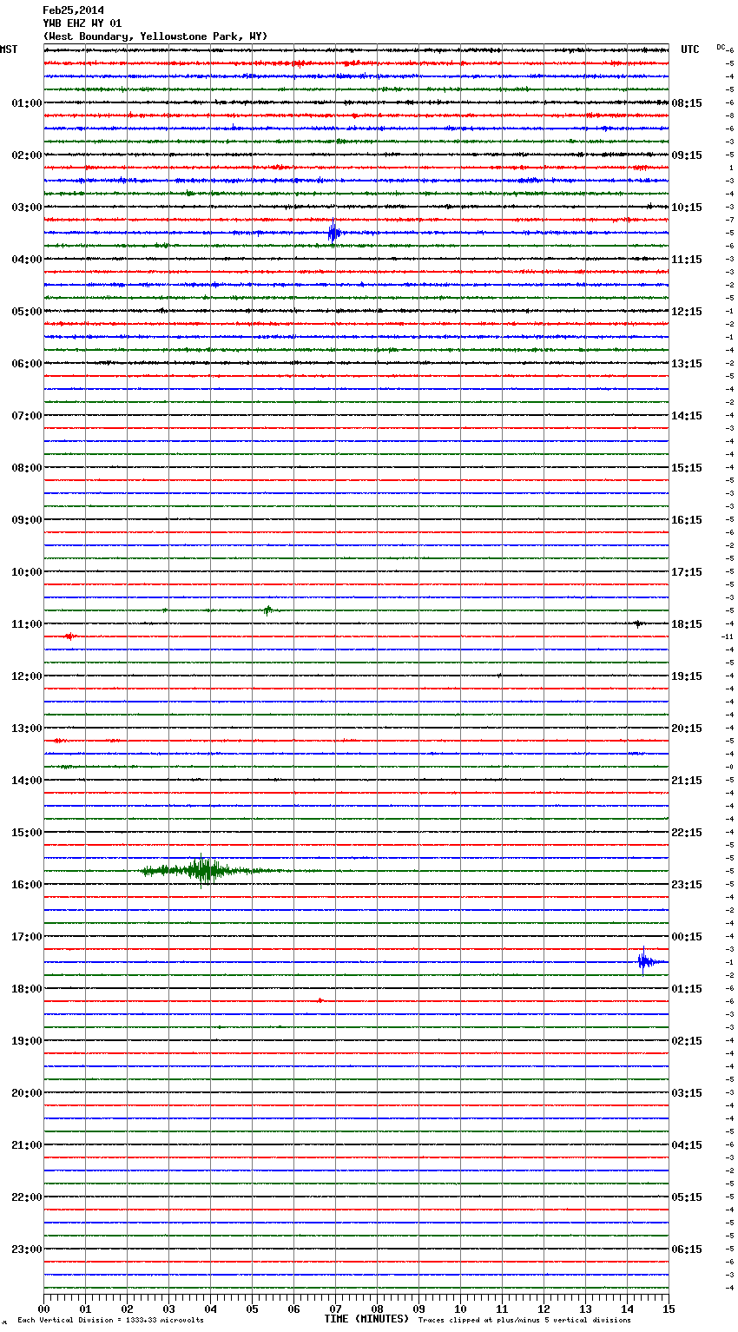Click minute 12 on the bottom axis
This screenshot has height=1332, width=738.
click(544, 1309)
